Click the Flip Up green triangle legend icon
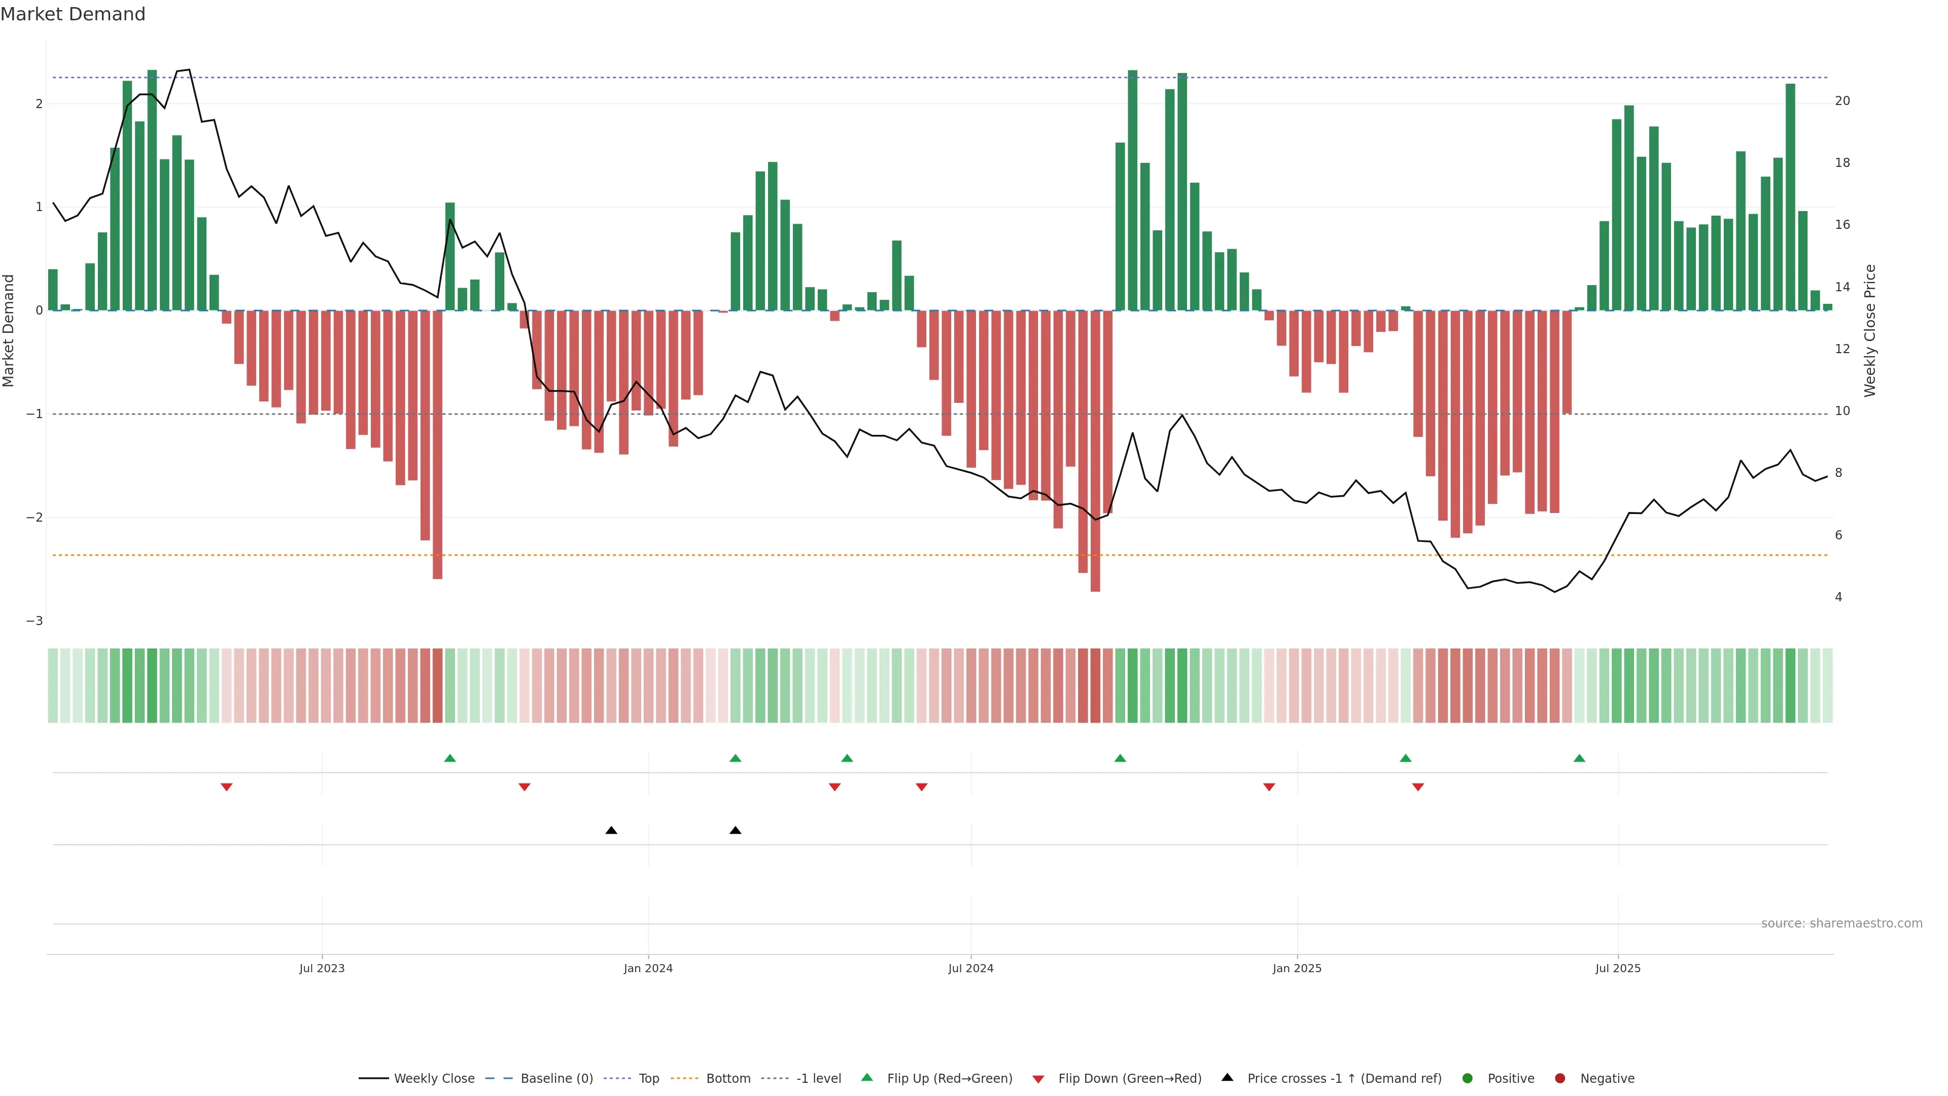The height and width of the screenshot is (1096, 1948). (867, 1077)
